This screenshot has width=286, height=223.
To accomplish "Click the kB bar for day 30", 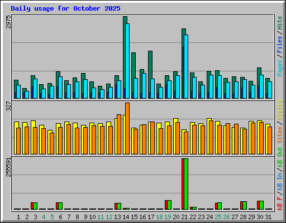I will 260,205.
